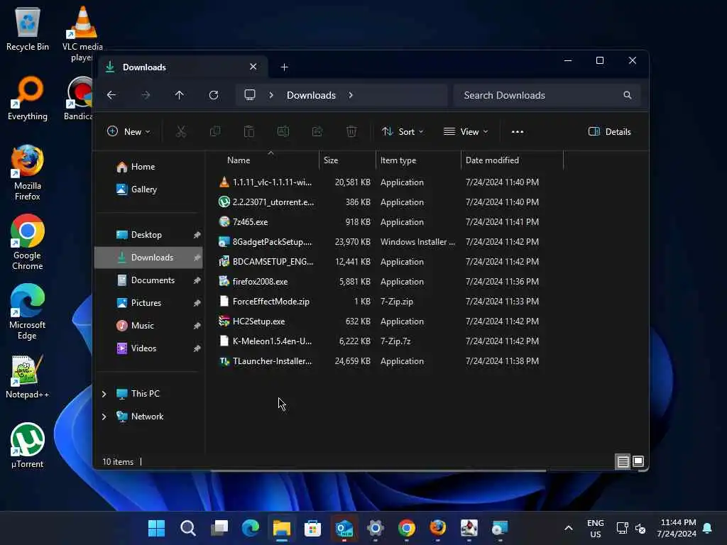The width and height of the screenshot is (727, 545).
Task: Click the Share icon in toolbar
Action: pyautogui.click(x=317, y=131)
